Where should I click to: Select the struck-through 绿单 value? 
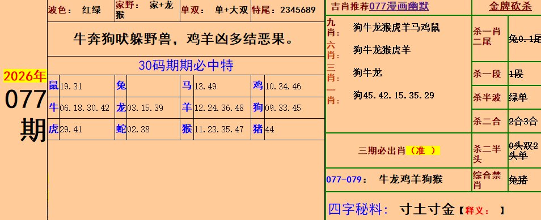[518, 97]
